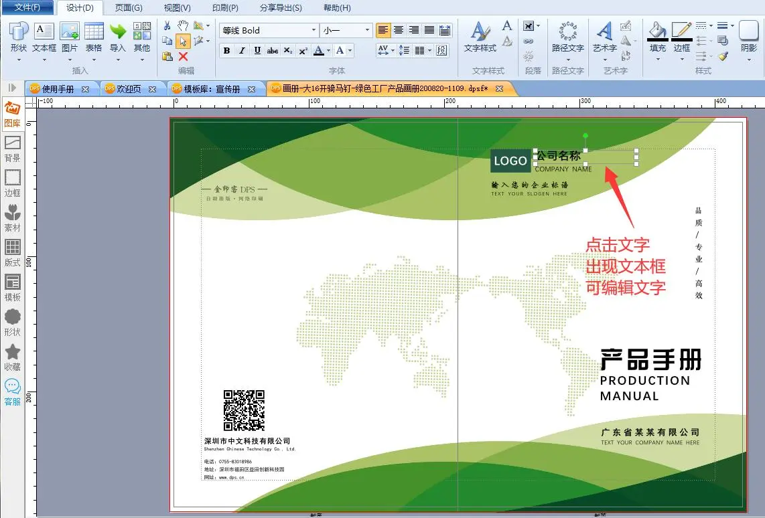Expand the 小一 font size dropdown

coord(367,30)
